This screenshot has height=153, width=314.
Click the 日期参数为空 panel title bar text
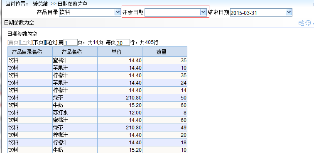click(19, 23)
